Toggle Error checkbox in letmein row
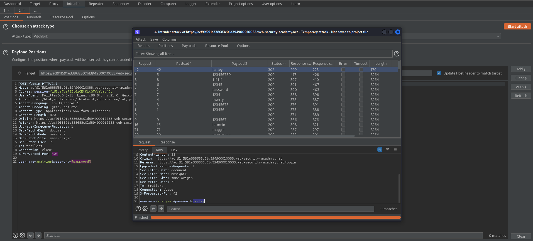This screenshot has width=533, height=241. (343, 125)
